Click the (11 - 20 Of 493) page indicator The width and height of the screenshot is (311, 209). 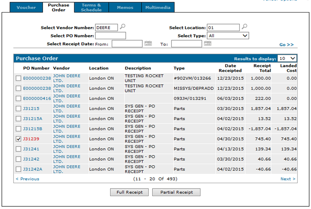tap(155, 179)
